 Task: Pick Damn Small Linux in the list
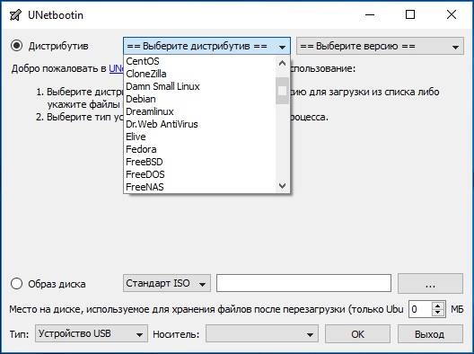[200, 86]
